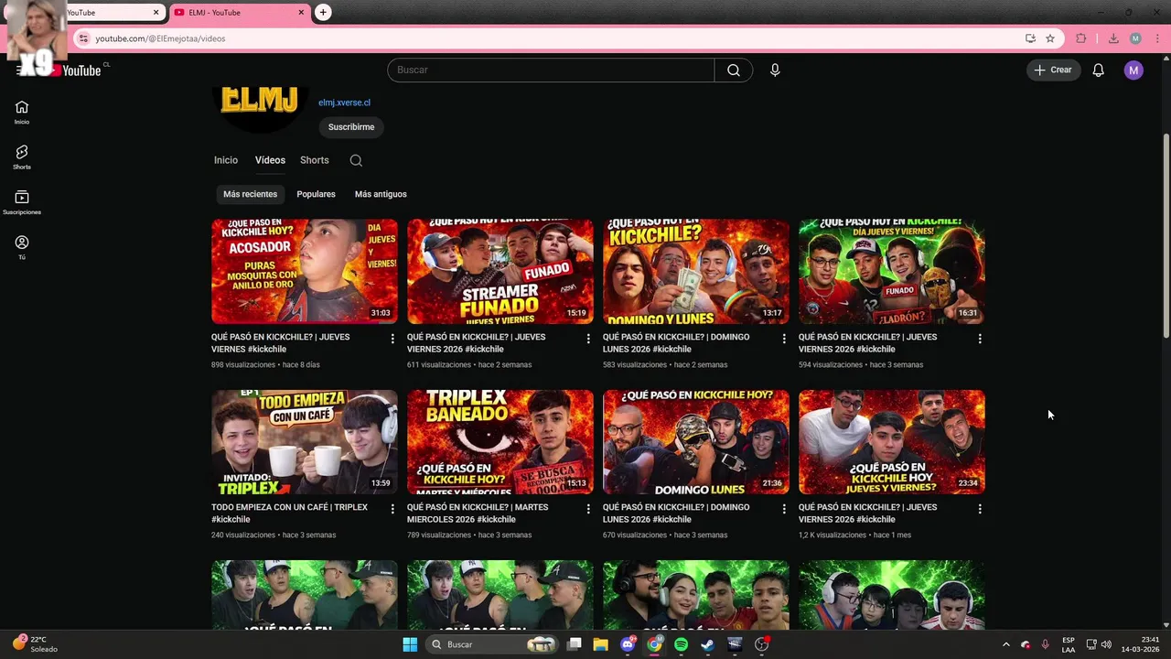
Task: Open Spotify from the taskbar
Action: pos(681,644)
